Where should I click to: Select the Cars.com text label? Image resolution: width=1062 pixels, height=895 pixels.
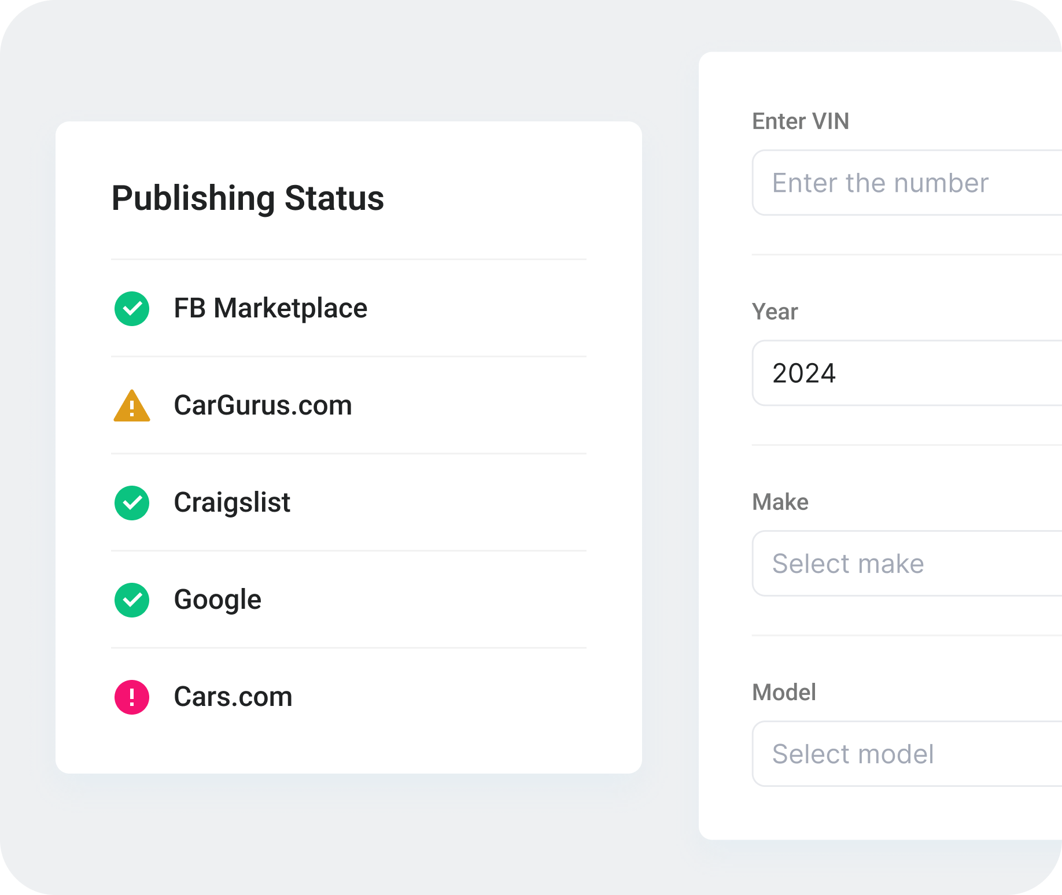click(233, 697)
